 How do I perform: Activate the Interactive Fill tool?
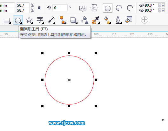[107, 20]
